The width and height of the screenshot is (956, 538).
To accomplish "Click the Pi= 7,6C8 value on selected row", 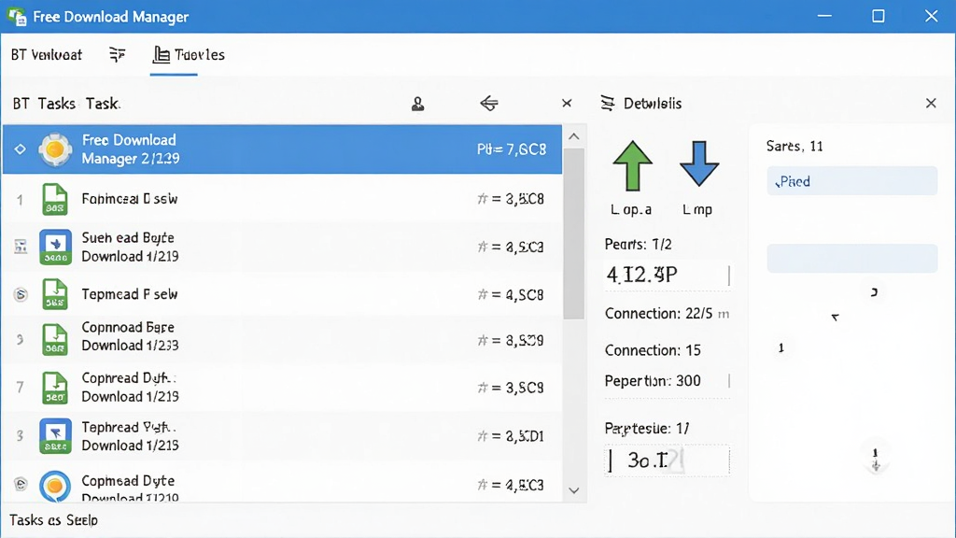I will 512,149.
